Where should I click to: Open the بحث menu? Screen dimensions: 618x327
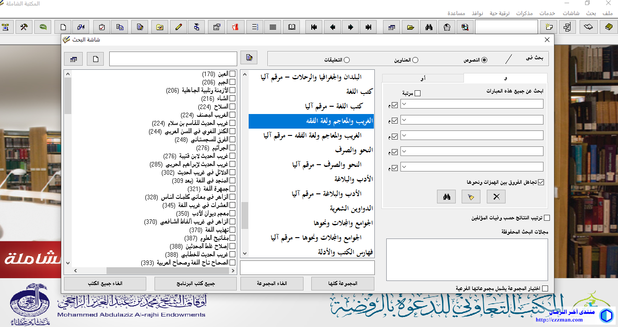click(591, 13)
